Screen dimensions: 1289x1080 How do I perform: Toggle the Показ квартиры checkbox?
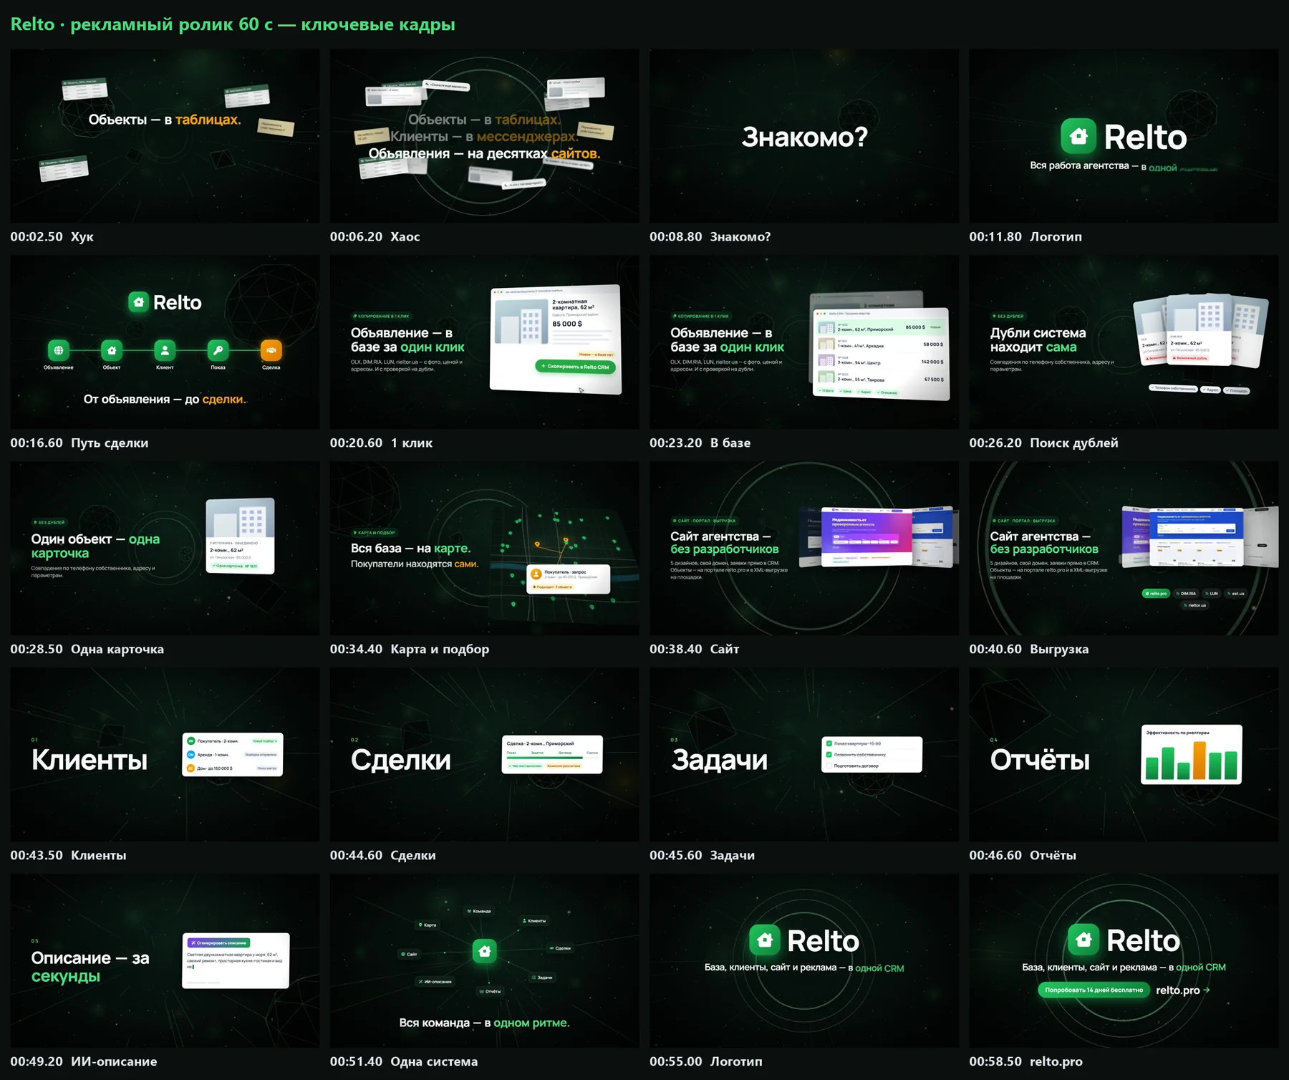[829, 743]
